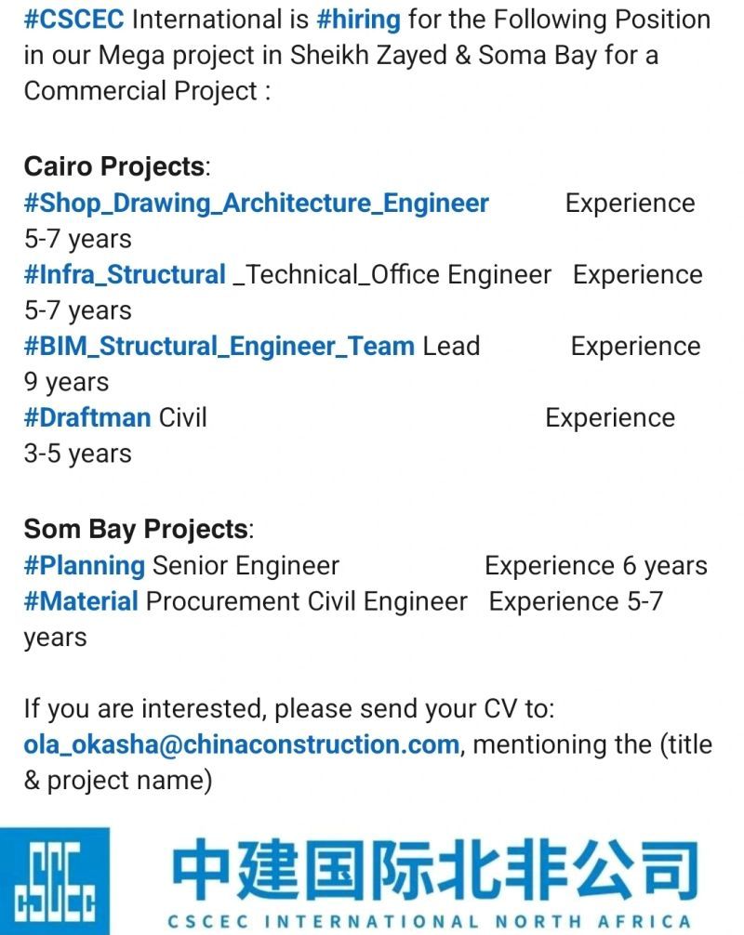Click Procurement Civil Engineer text
744x935 pixels.
pos(307,601)
